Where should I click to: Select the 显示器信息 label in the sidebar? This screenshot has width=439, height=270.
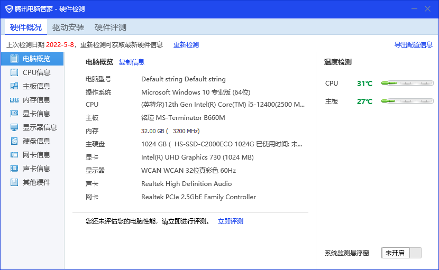click(40, 127)
